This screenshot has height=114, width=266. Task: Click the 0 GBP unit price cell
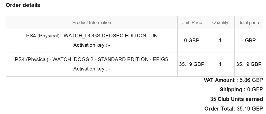192,41
